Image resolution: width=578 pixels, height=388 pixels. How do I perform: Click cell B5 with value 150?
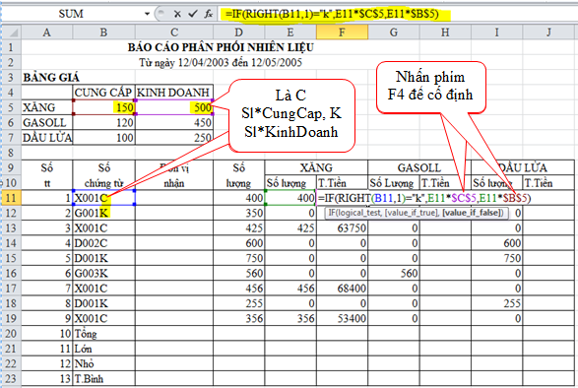point(104,107)
